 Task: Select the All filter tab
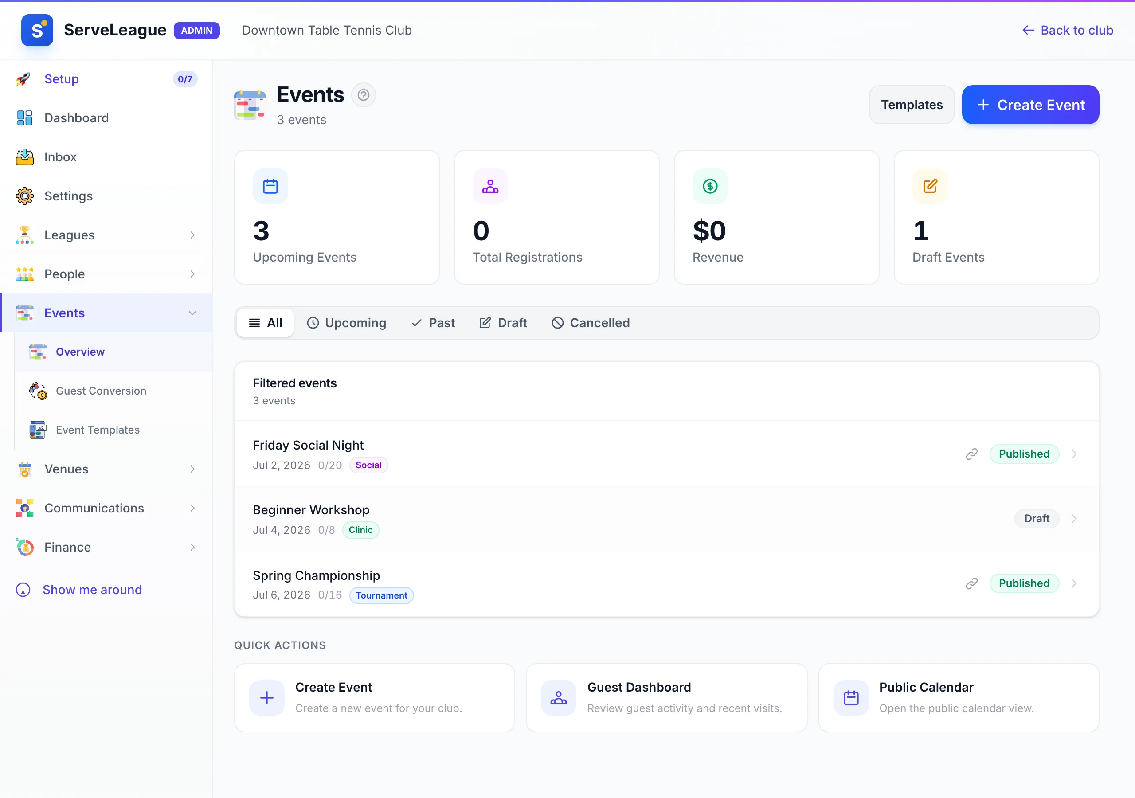(x=266, y=323)
